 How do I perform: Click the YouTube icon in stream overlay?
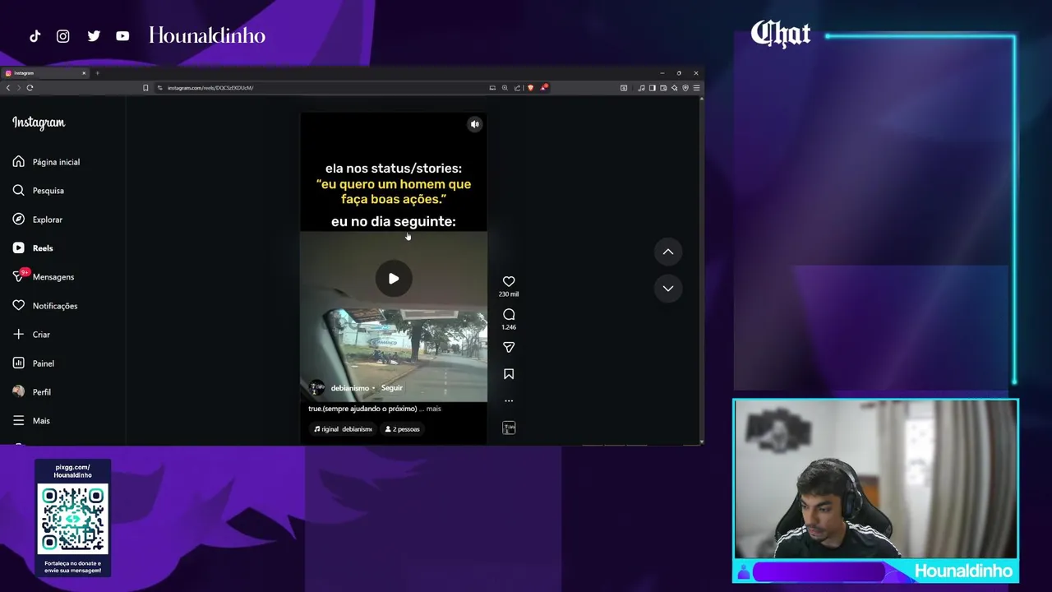122,36
